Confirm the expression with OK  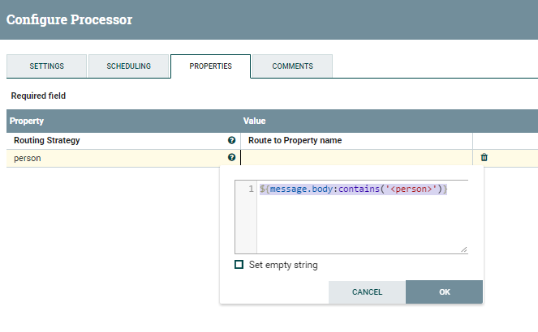click(x=444, y=292)
